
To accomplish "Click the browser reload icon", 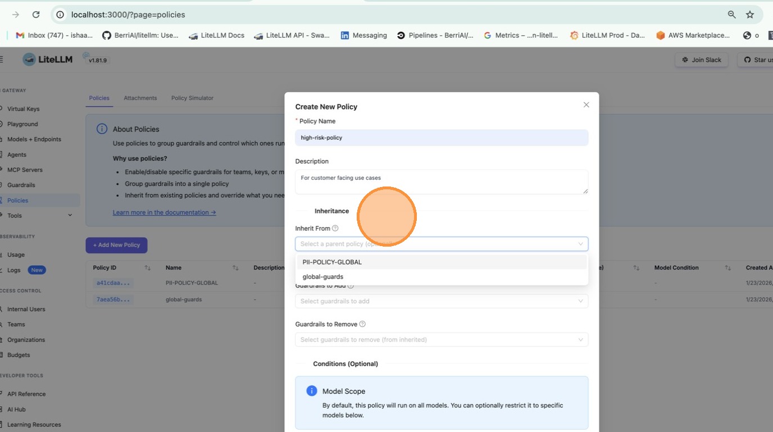I will [x=36, y=15].
